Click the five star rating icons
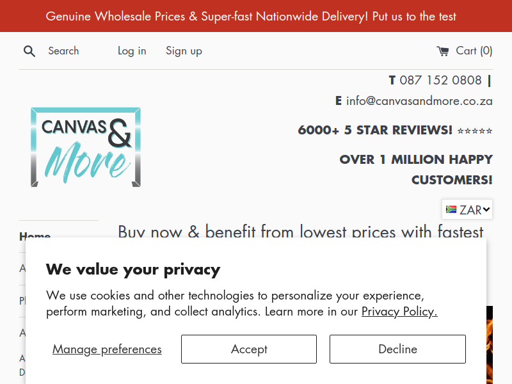Screen dimensions: 512x384 coord(475,131)
